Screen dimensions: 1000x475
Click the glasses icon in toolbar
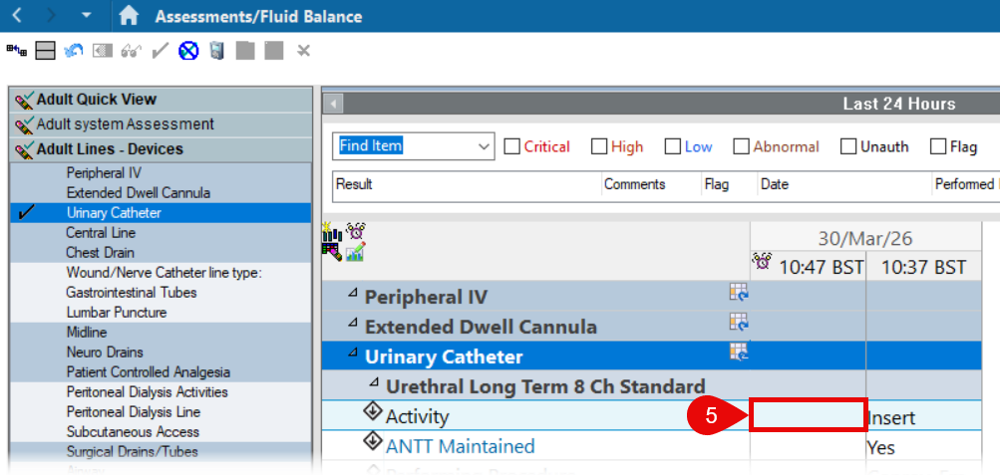(131, 50)
